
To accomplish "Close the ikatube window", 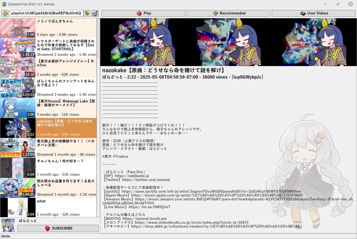I will pos(351,4).
